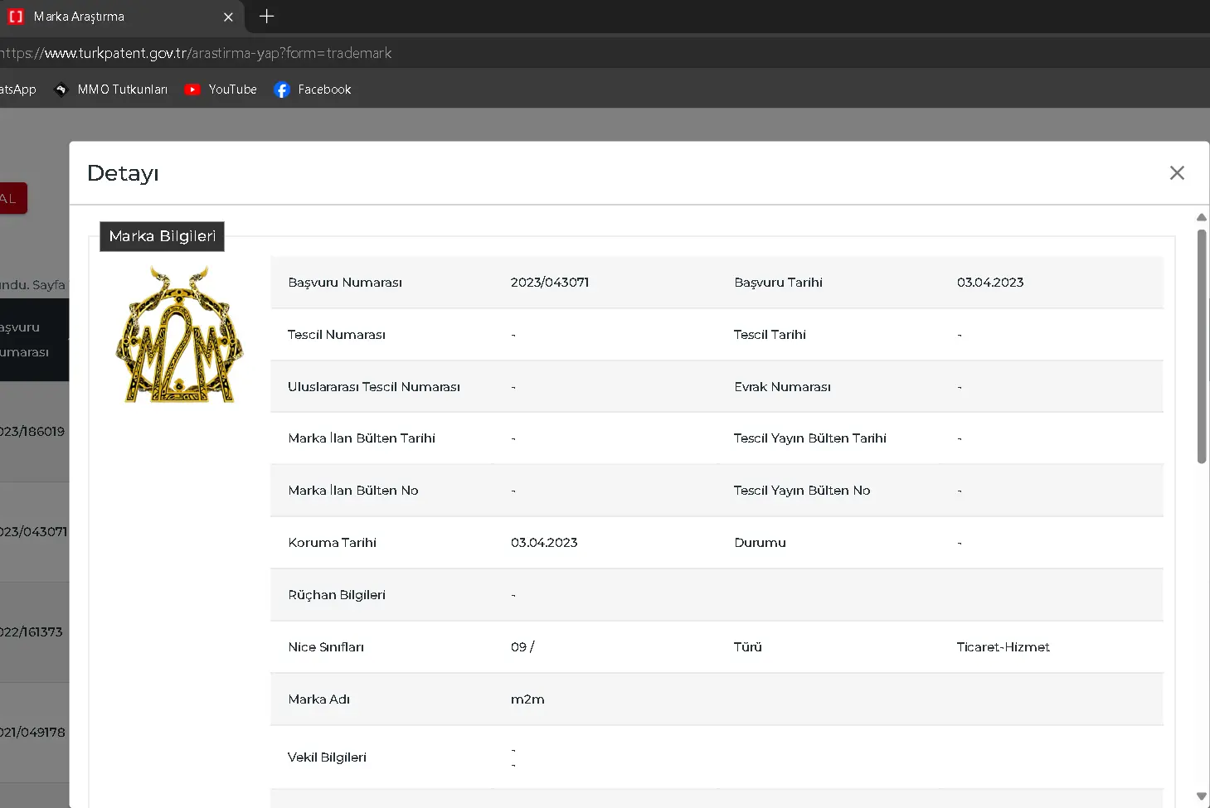The height and width of the screenshot is (808, 1210).
Task: Click the YouTube bookmark label
Action: 232,90
